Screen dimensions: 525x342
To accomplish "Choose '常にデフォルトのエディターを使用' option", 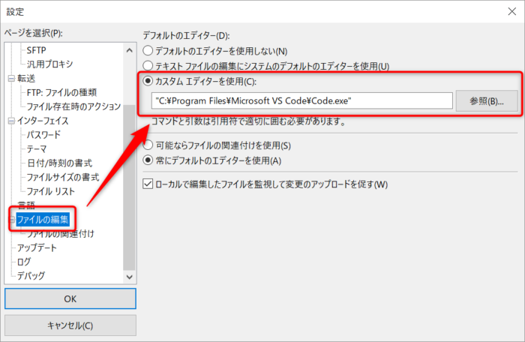I will click(148, 160).
